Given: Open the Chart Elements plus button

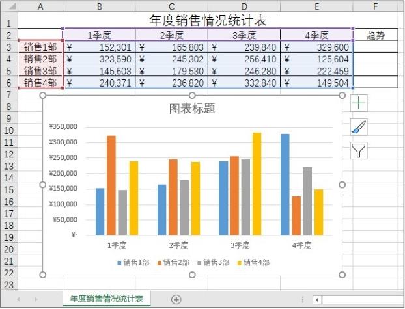Looking at the screenshot, I should tap(359, 103).
